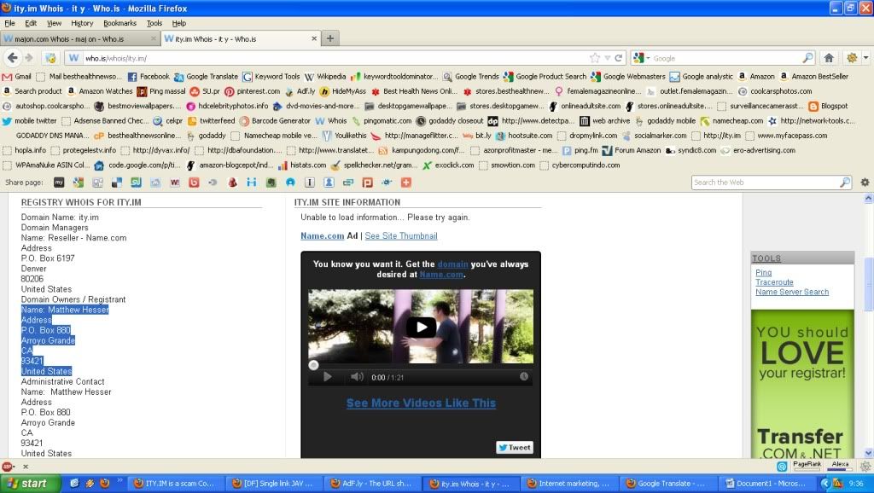Switch to Google Translate taskbar window
Screen dimensions: 874x493
tap(667, 484)
